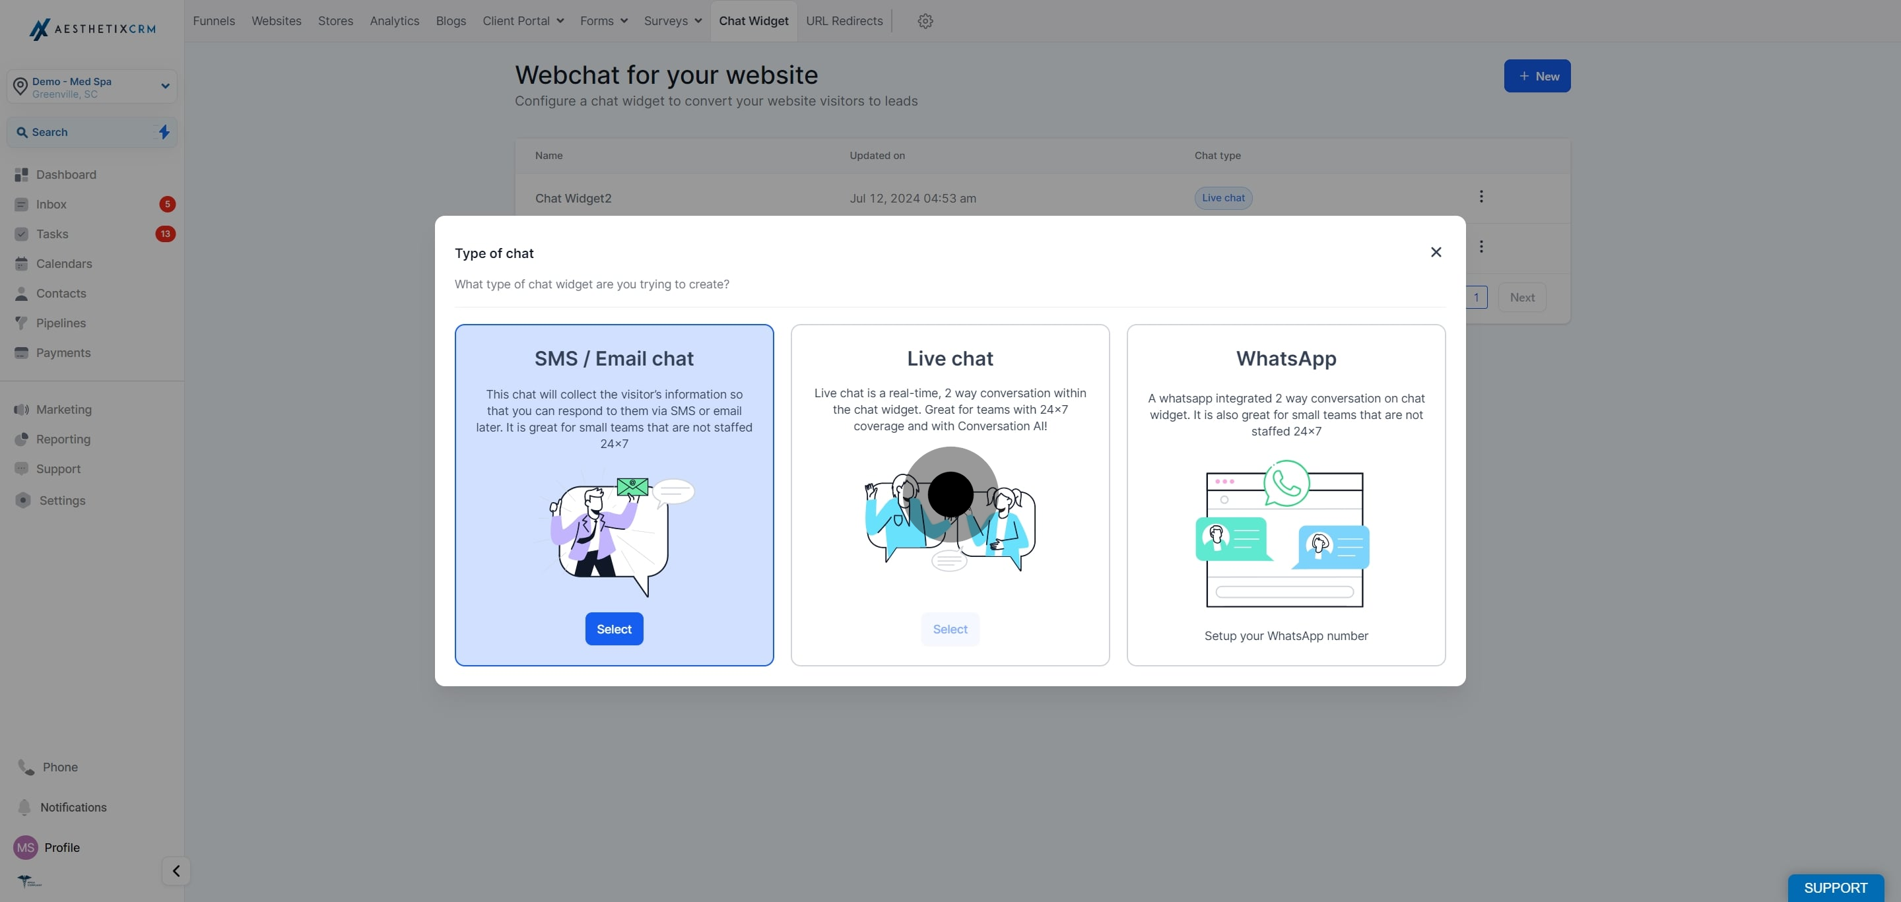Image resolution: width=1901 pixels, height=902 pixels.
Task: Open Notifications bell in sidebar
Action: [x=24, y=807]
